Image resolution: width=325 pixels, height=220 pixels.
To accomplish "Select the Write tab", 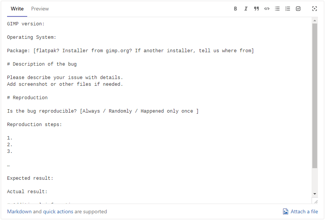I will click(17, 9).
